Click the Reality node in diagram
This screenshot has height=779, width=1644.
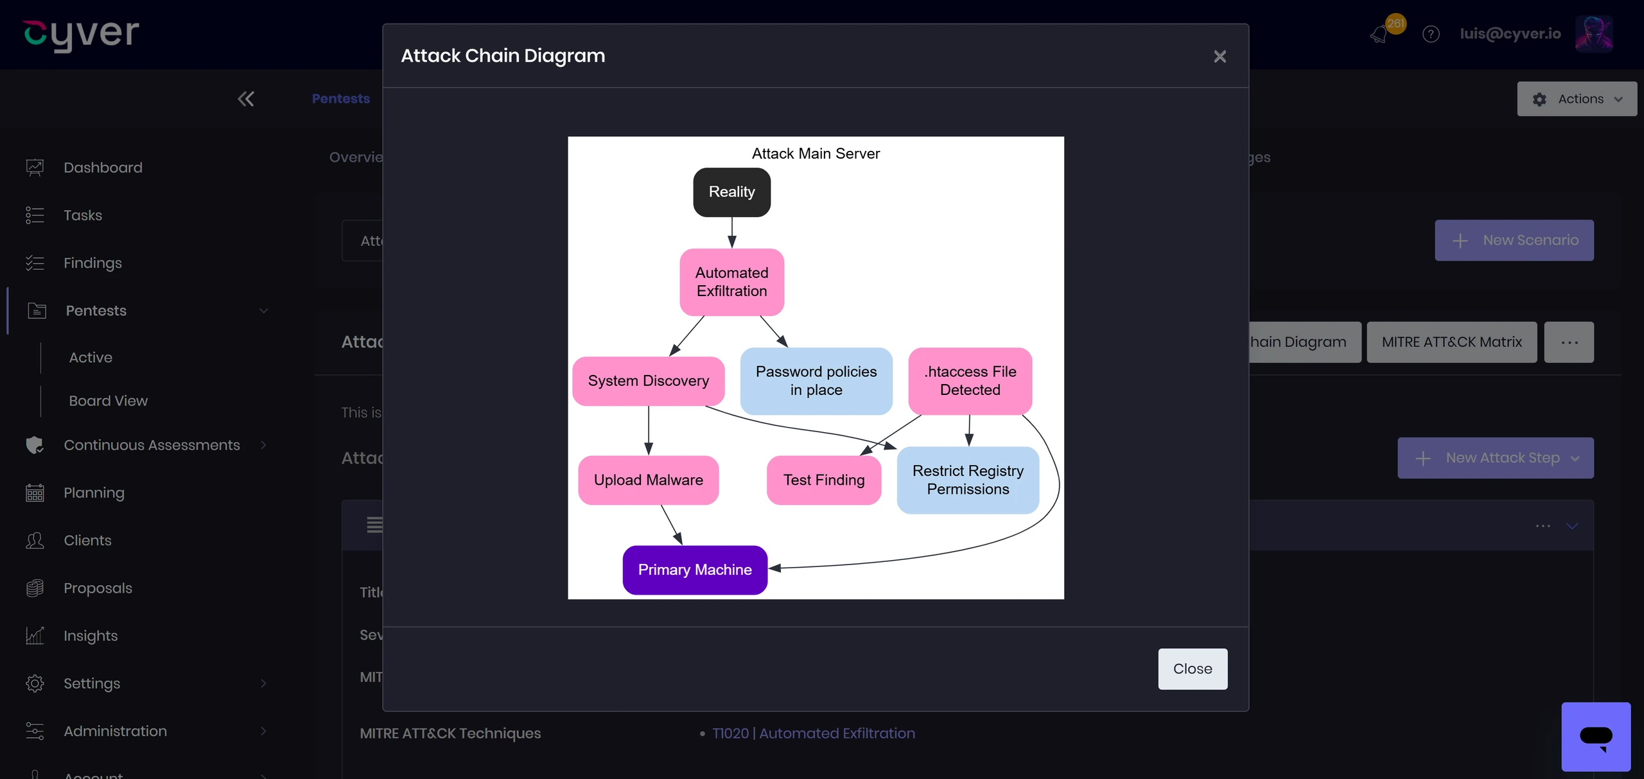[x=731, y=192]
